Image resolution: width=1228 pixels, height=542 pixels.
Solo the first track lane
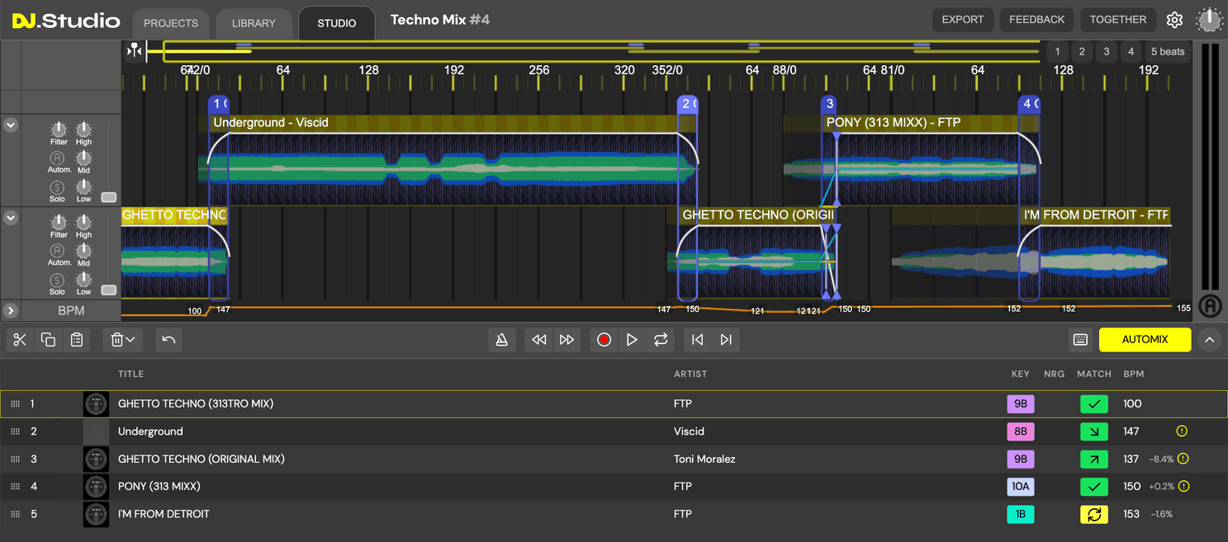tap(57, 187)
